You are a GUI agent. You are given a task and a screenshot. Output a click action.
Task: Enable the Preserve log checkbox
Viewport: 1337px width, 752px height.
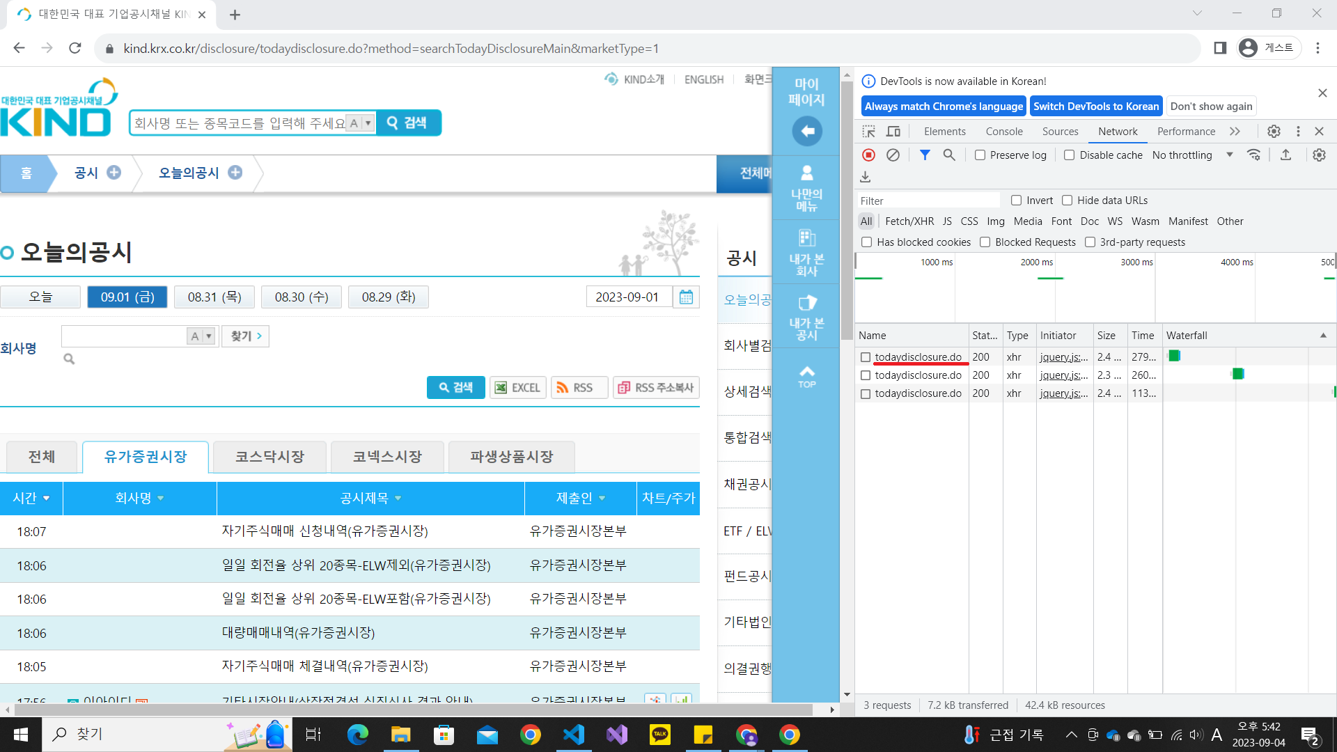(980, 155)
